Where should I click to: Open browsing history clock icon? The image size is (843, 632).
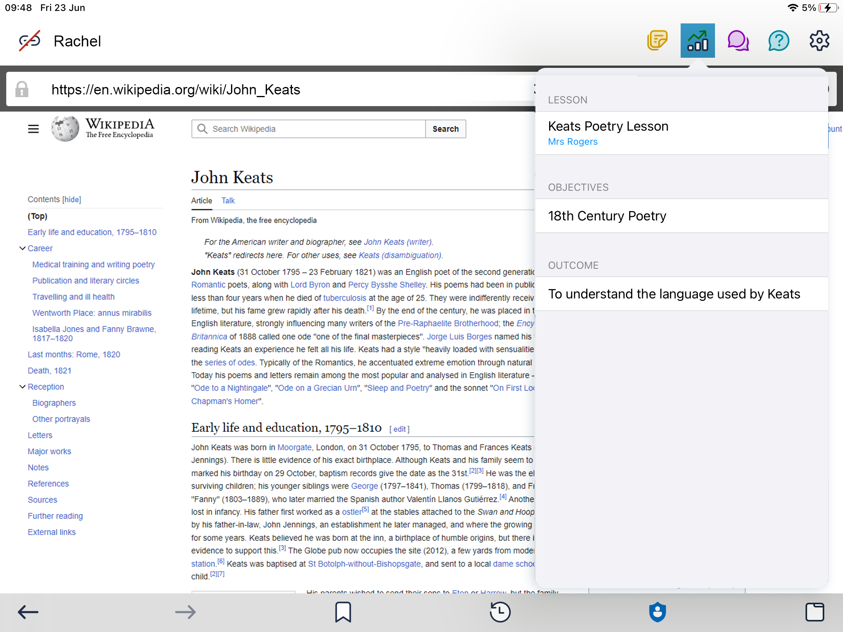pyautogui.click(x=500, y=612)
